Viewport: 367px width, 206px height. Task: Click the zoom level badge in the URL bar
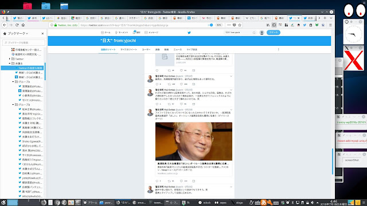click(218, 25)
